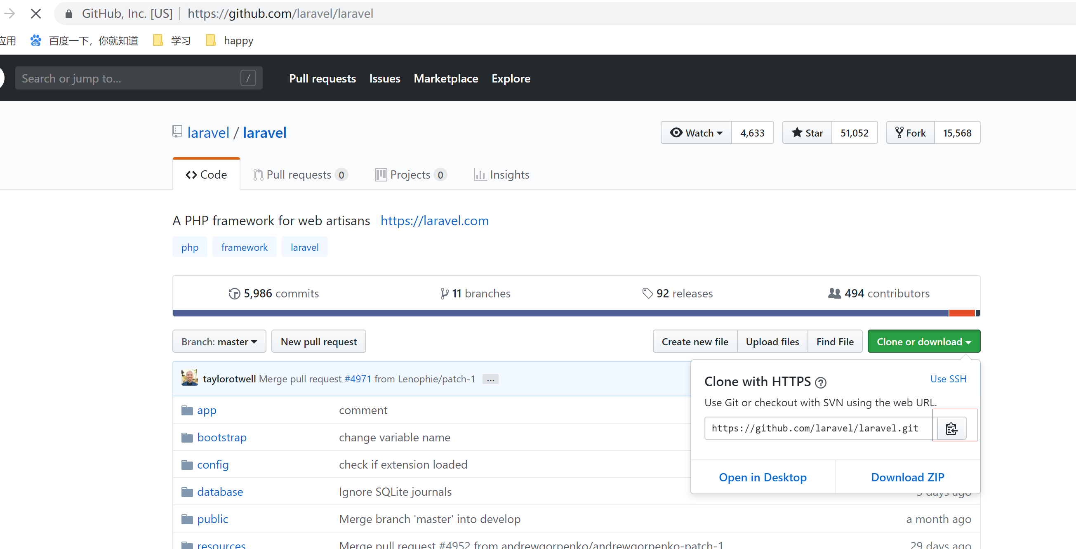Open laravel owner link in repo title
Viewport: 1076px width, 549px height.
click(208, 133)
